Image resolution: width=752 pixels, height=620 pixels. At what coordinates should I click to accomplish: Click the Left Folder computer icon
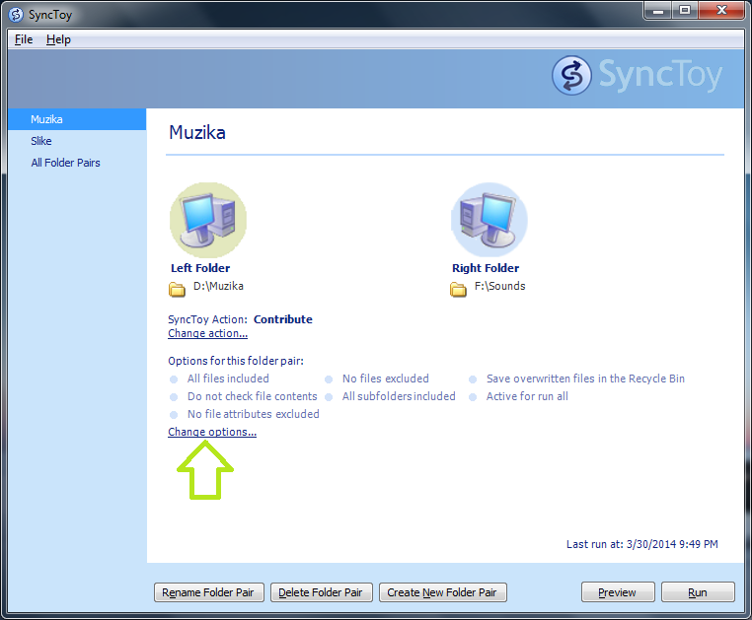(207, 220)
